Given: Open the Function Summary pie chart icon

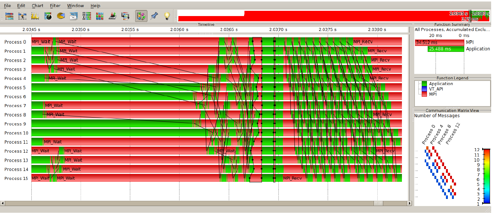Looking at the screenshot, I should click(61, 16).
